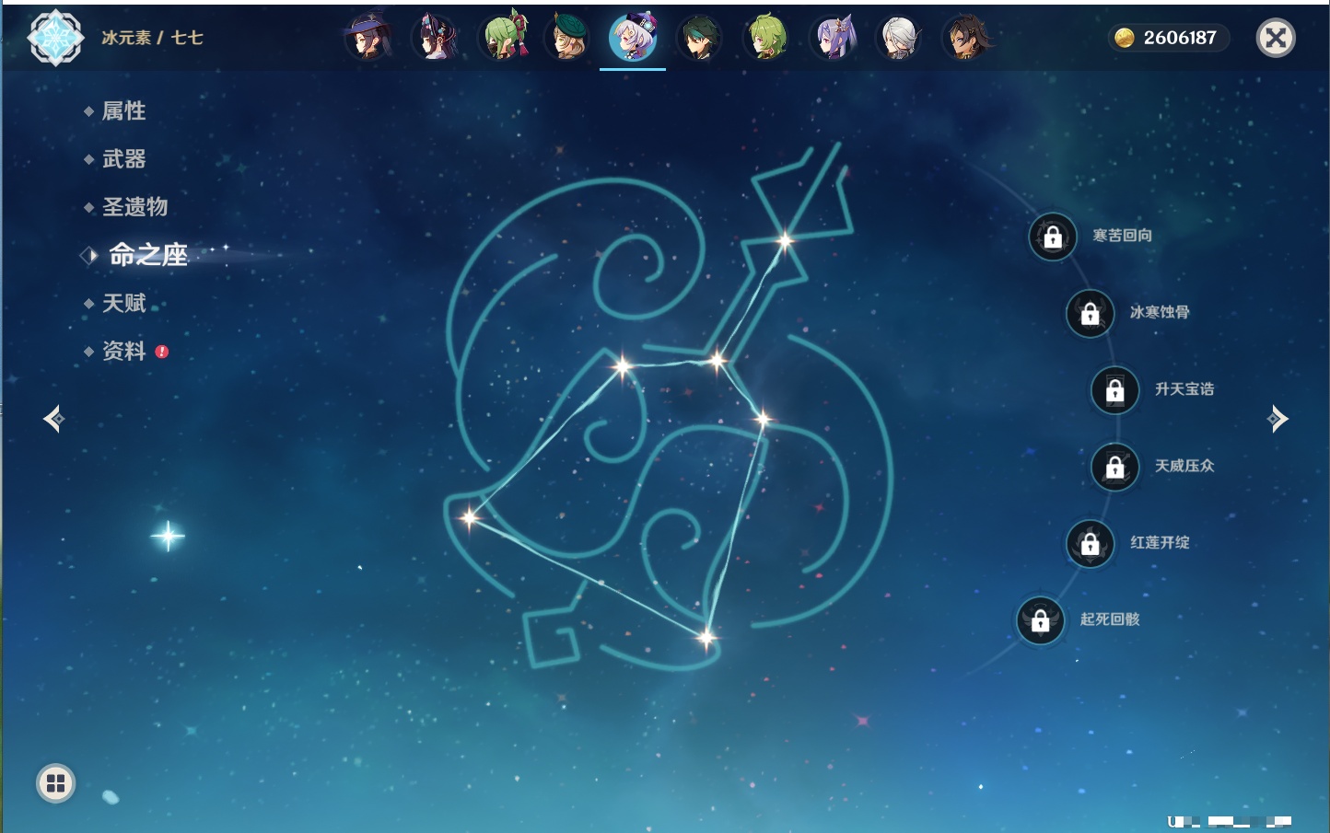
Task: Select Mona's witch-hat portrait
Action: (367, 38)
